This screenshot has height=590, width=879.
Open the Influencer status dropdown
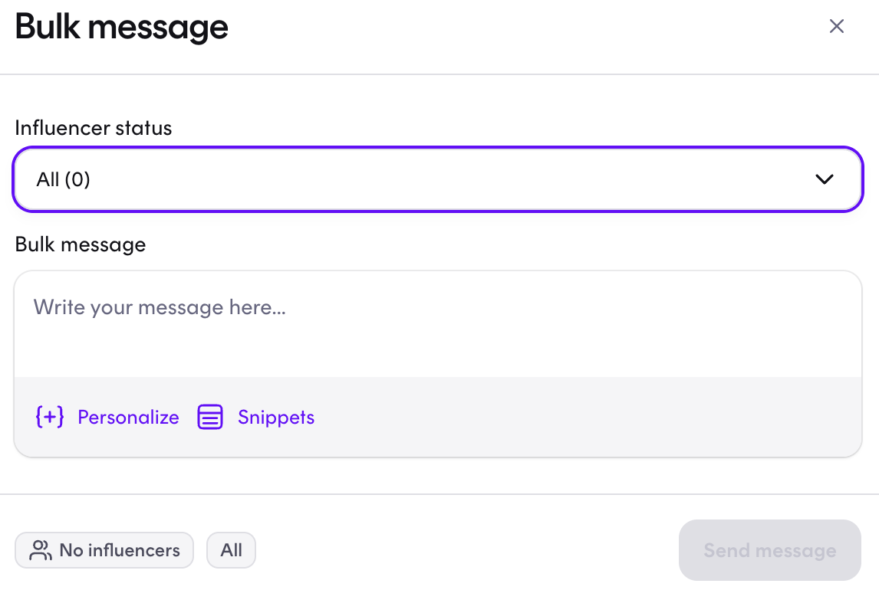coord(438,179)
